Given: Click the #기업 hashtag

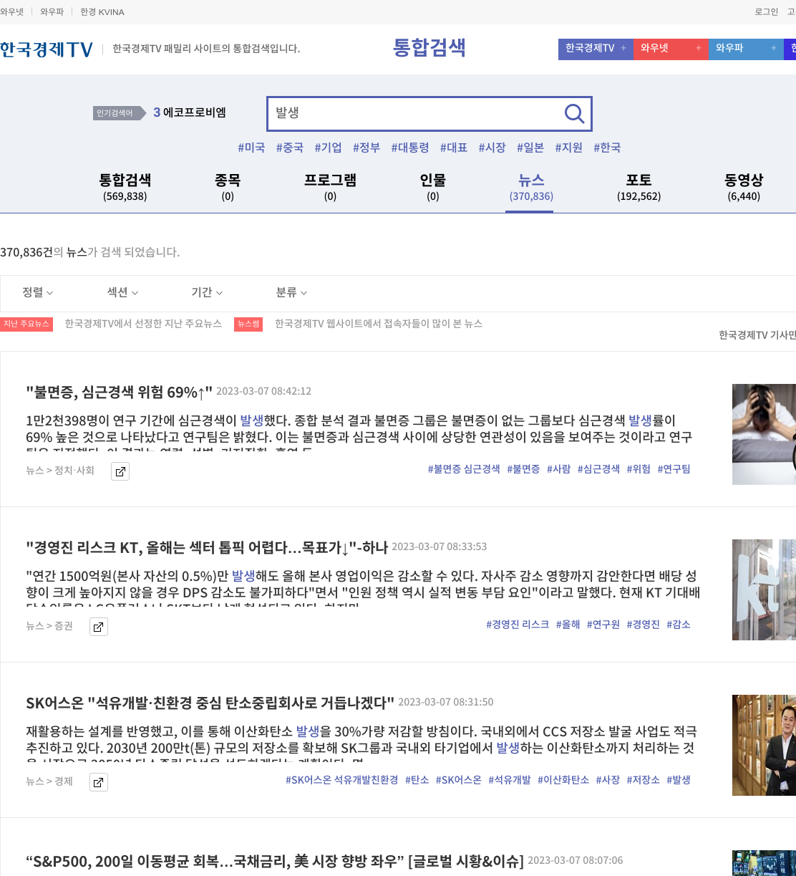Looking at the screenshot, I should (x=329, y=148).
